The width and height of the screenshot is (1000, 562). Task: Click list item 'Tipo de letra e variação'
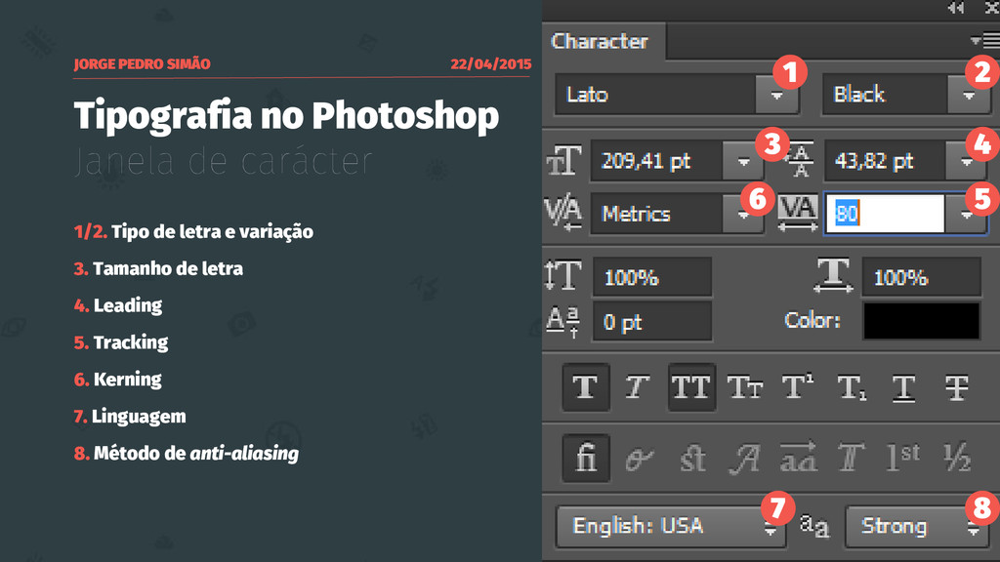(x=212, y=232)
